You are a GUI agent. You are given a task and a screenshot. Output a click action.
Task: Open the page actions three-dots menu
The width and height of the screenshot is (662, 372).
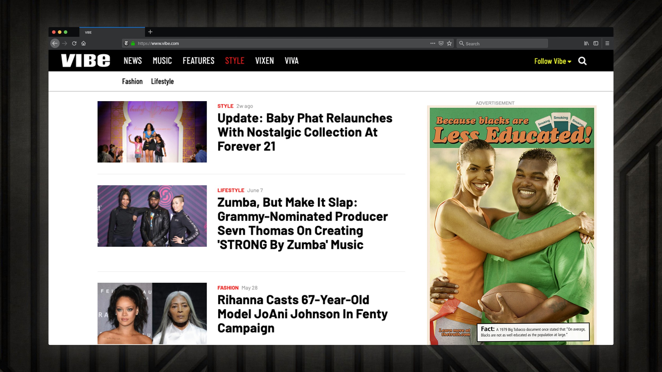(433, 43)
